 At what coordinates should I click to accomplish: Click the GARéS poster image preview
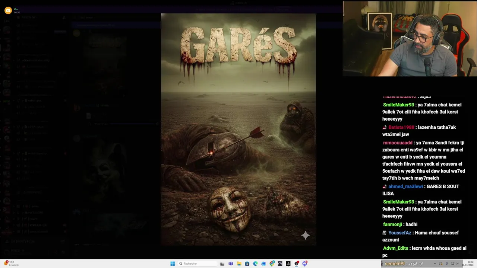[238, 130]
